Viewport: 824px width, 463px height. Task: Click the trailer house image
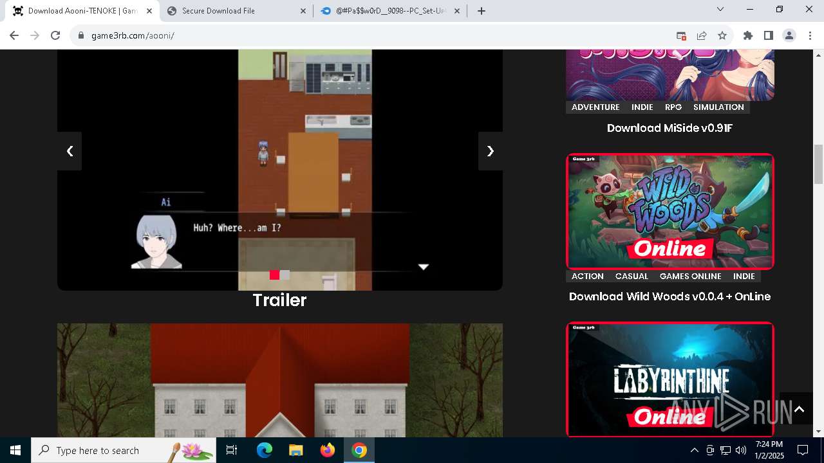click(280, 380)
